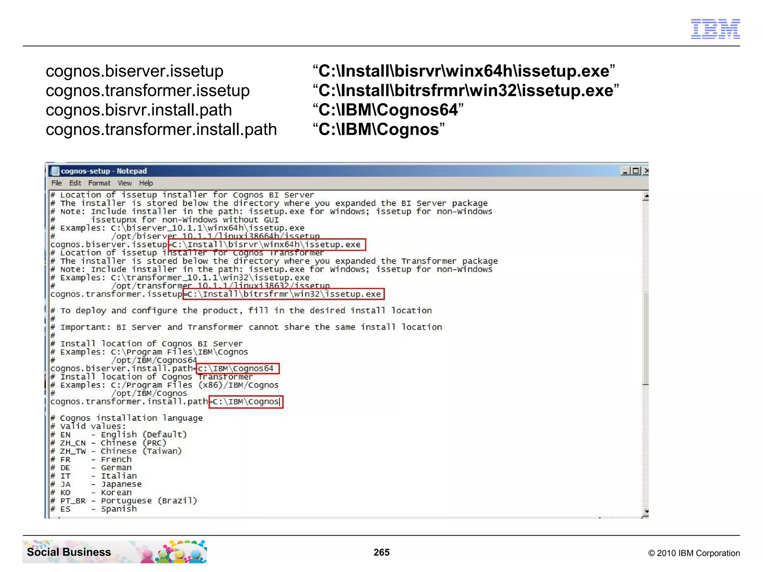Click the 'ES - Spanish' line
The image size is (763, 572).
pos(94,509)
